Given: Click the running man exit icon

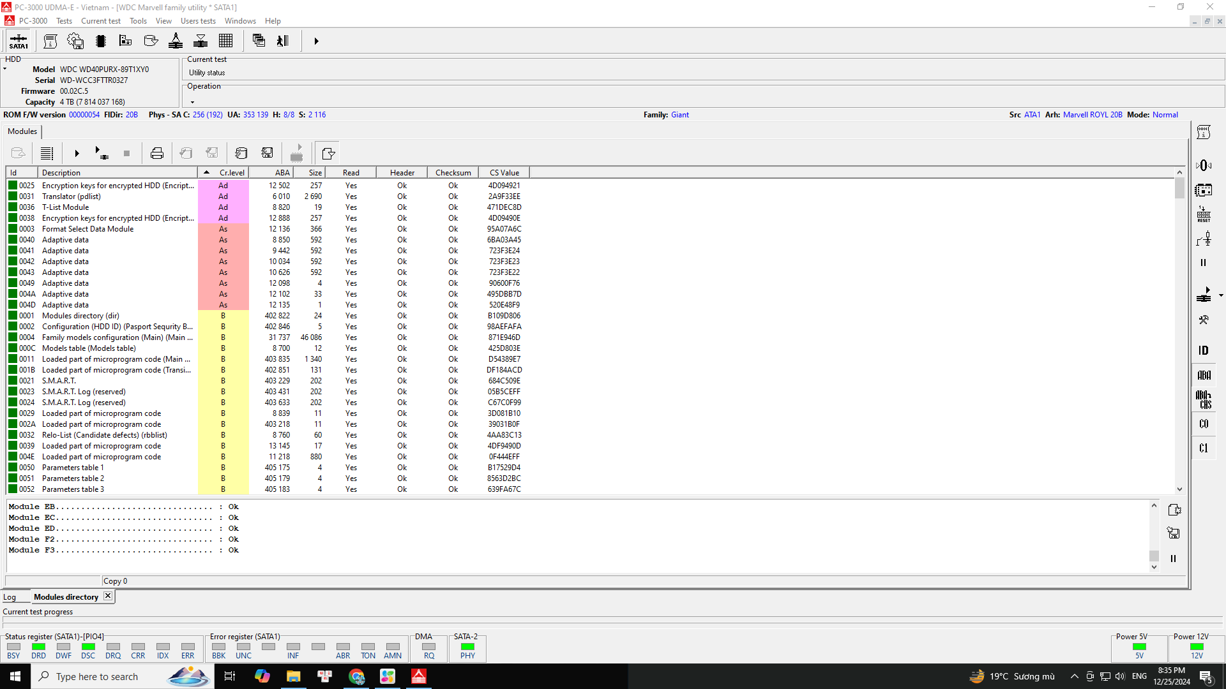Looking at the screenshot, I should click(x=283, y=41).
